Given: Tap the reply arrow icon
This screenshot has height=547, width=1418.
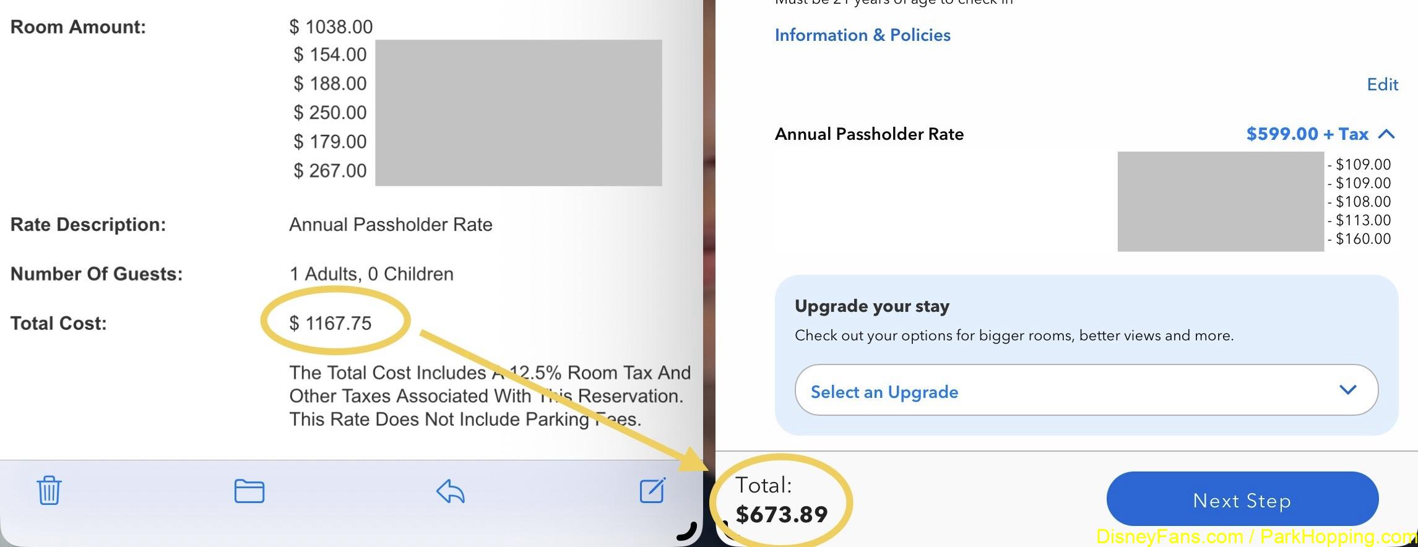Looking at the screenshot, I should click(x=450, y=491).
